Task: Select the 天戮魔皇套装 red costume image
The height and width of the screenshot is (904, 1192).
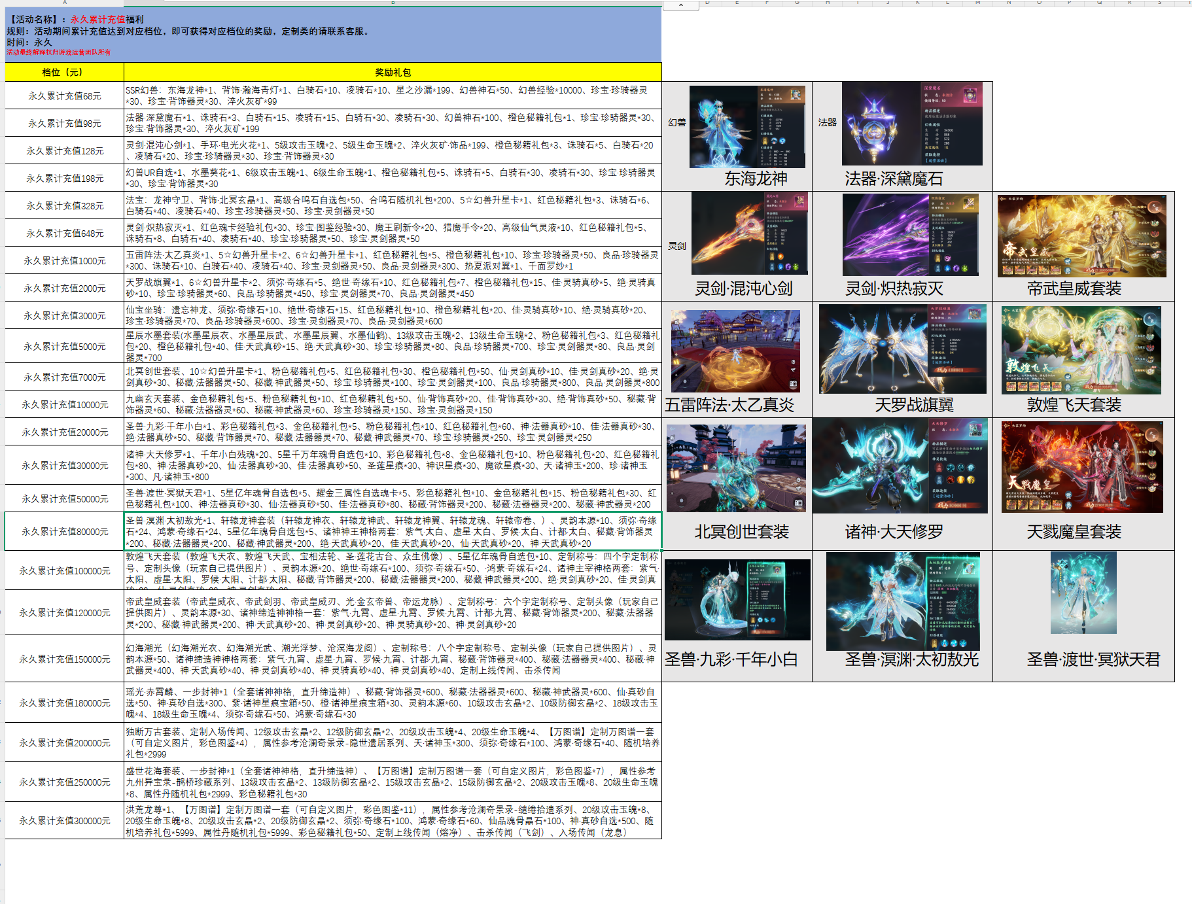Action: point(1081,466)
